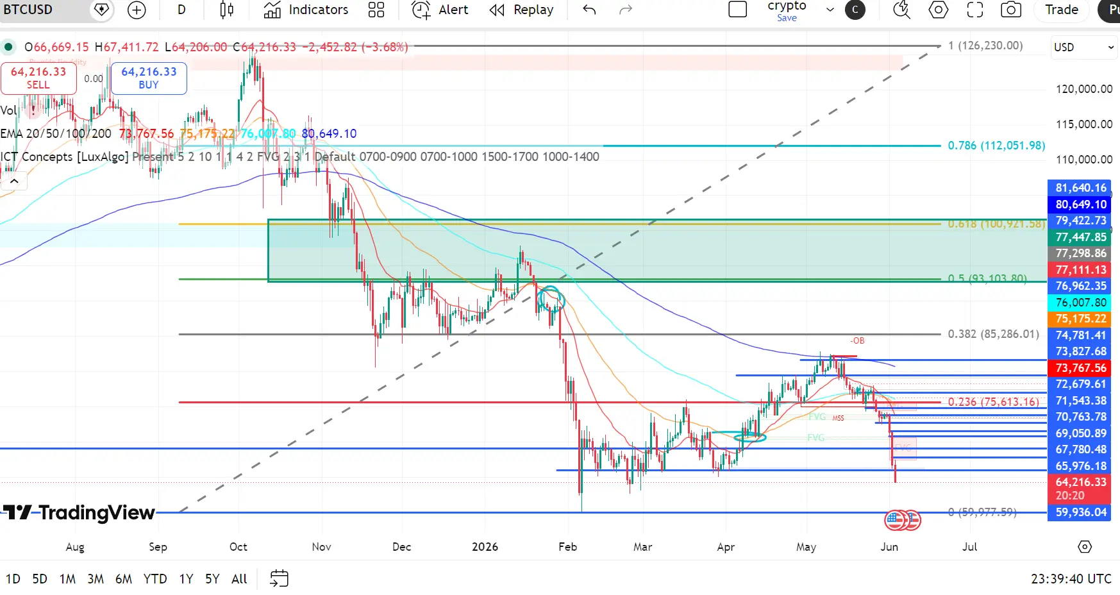Open the indicator templates grid icon
Image resolution: width=1120 pixels, height=595 pixels.
(376, 10)
